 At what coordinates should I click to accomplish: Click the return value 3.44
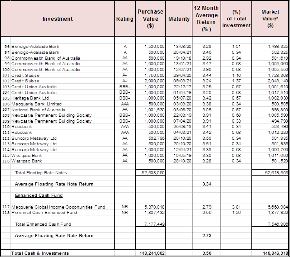pyautogui.click(x=207, y=76)
